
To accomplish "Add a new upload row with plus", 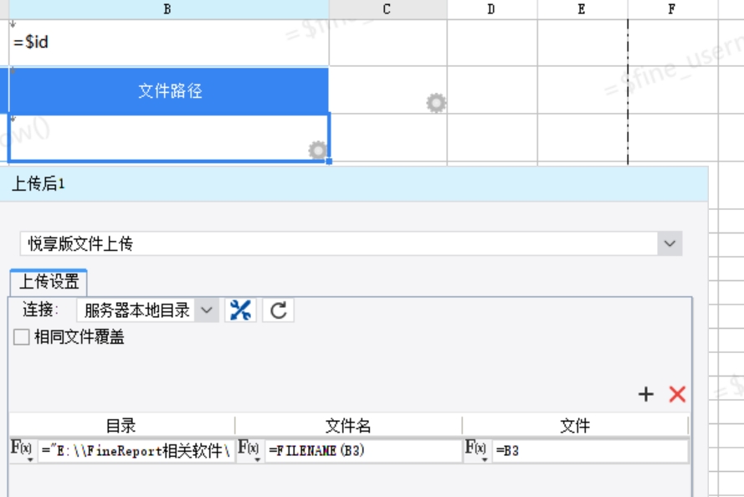I will 646,394.
